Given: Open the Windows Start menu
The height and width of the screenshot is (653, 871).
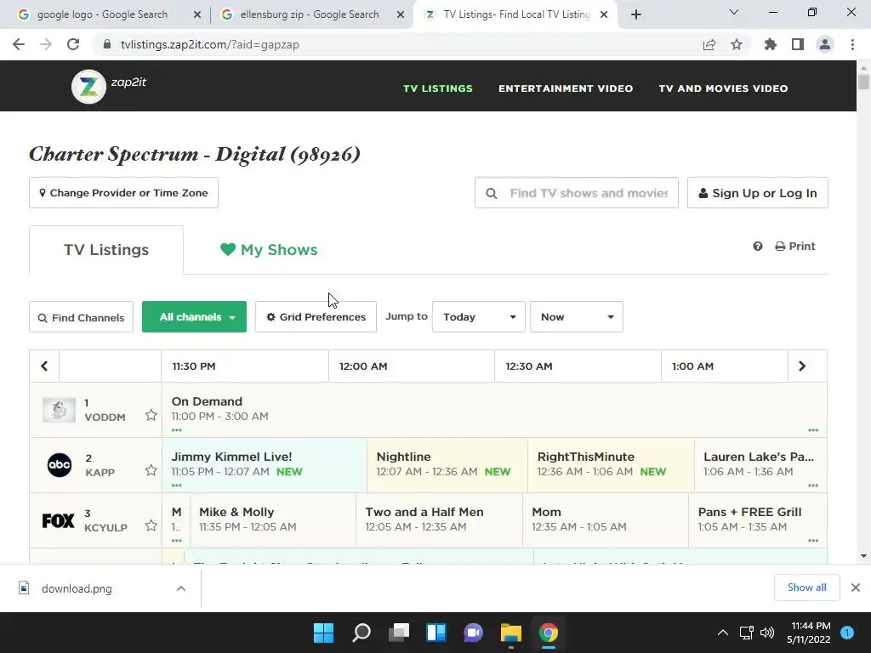Looking at the screenshot, I should (x=323, y=633).
